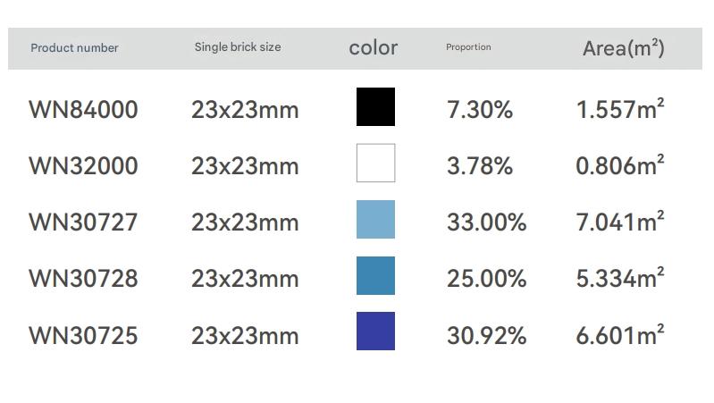Click the 7.30% proportion value

[x=480, y=110]
